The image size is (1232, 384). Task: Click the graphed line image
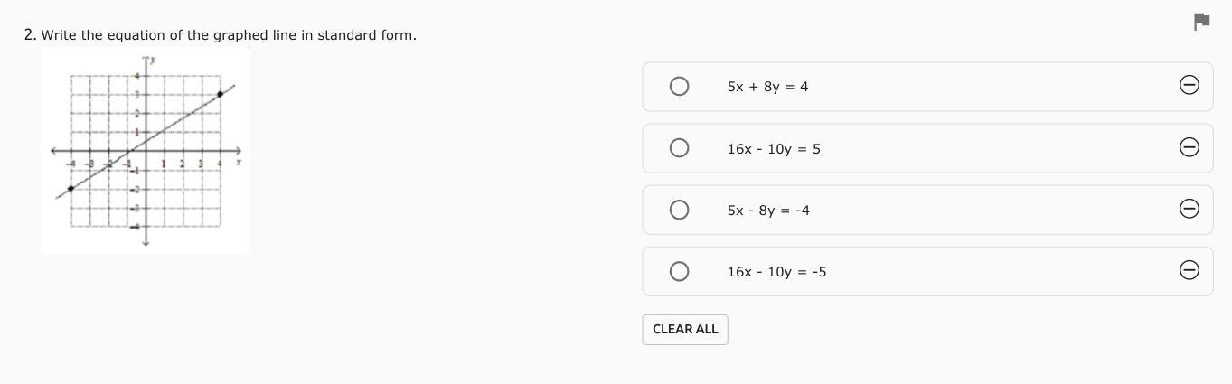point(146,151)
